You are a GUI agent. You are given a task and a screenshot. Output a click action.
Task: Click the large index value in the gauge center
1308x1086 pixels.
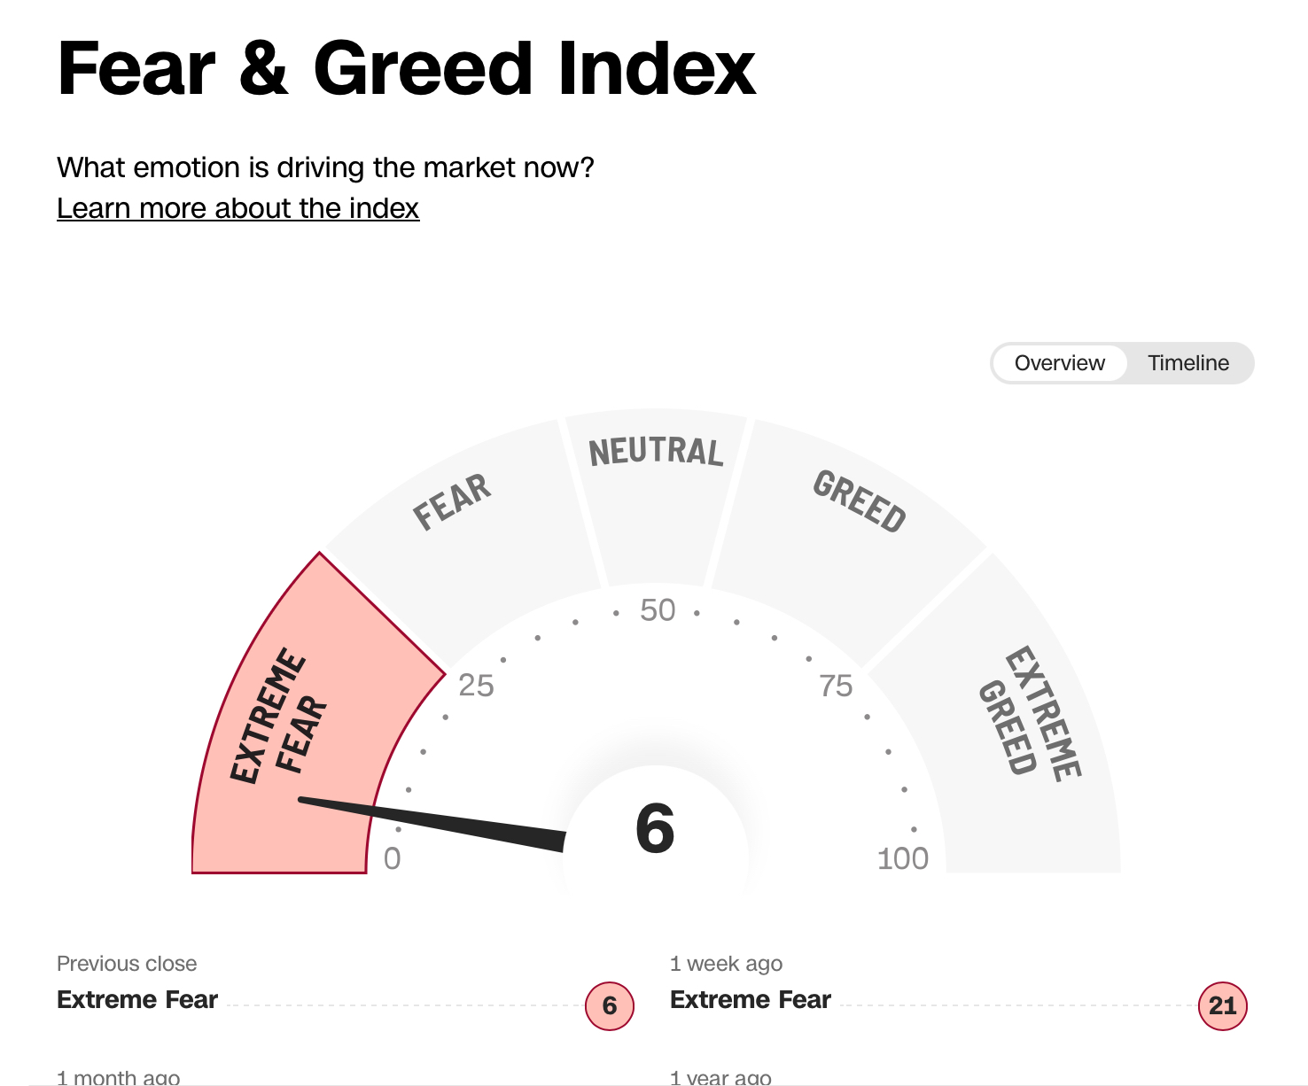[x=656, y=829]
